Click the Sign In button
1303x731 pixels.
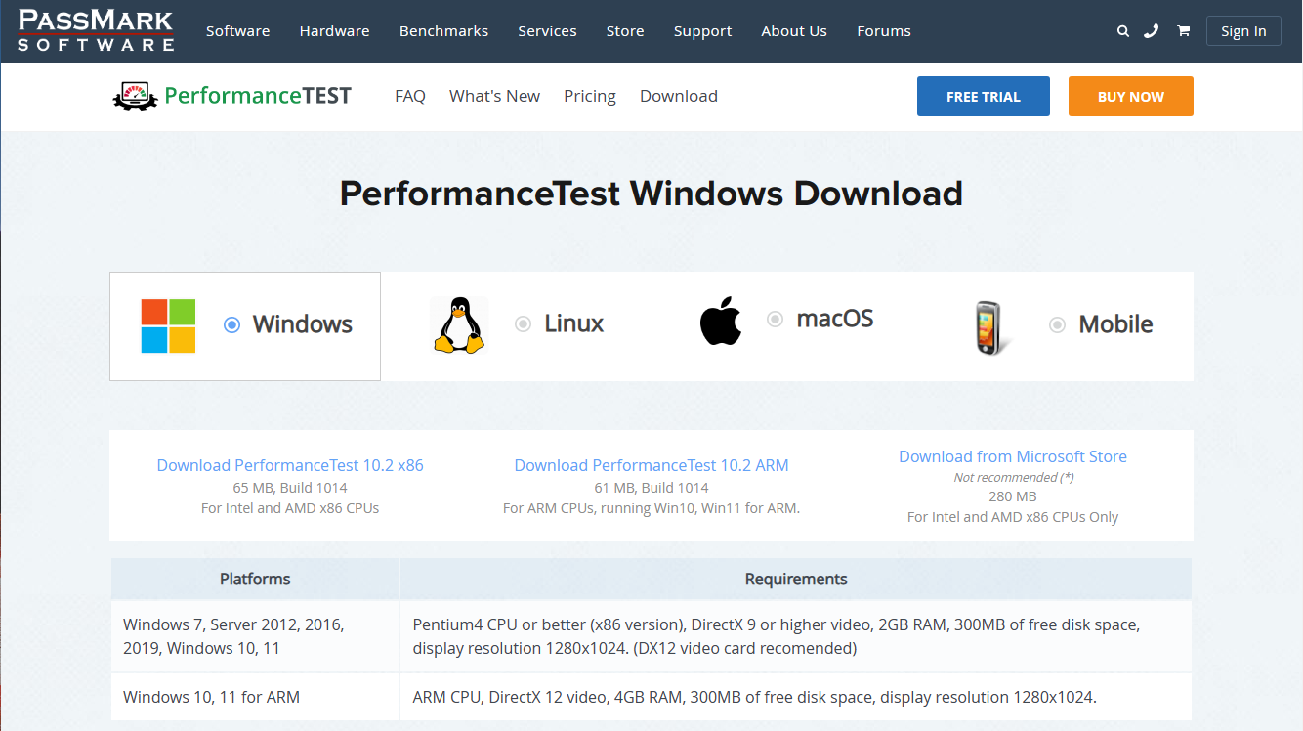click(1243, 31)
